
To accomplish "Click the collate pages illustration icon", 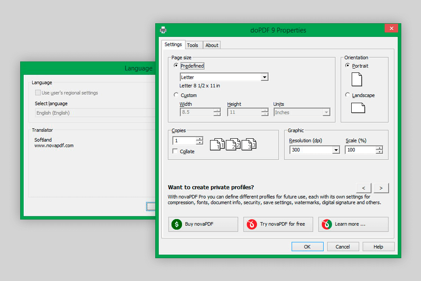I will click(x=232, y=144).
